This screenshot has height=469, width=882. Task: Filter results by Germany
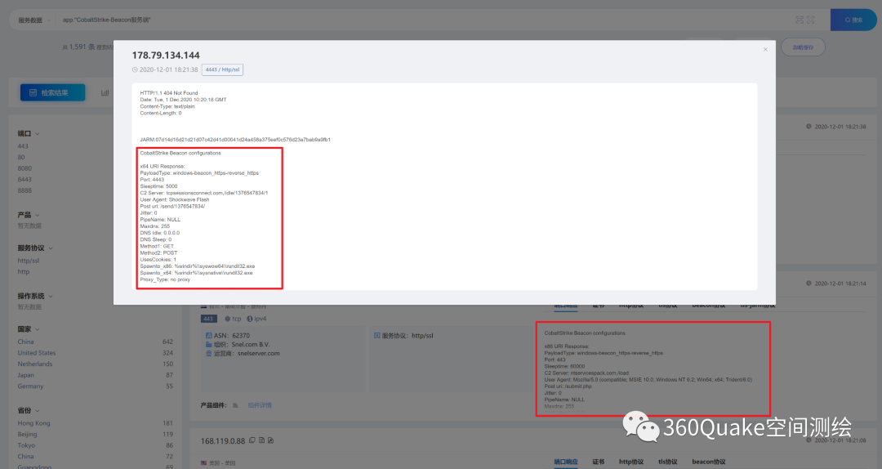[x=30, y=386]
